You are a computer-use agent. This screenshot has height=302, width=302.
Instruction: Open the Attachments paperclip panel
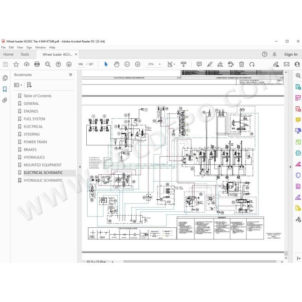pos(5,100)
